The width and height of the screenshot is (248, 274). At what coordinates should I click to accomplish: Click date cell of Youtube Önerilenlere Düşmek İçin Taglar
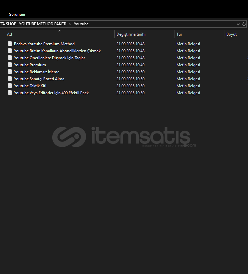point(130,58)
